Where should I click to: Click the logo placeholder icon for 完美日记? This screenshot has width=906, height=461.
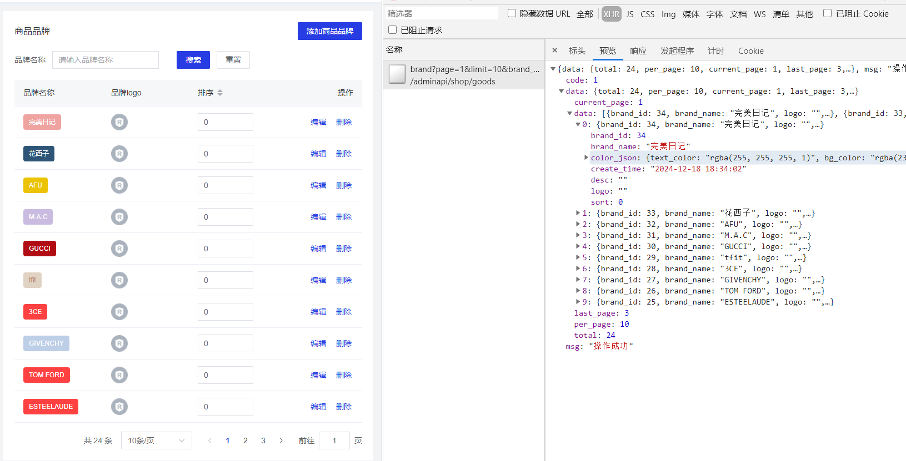click(x=119, y=122)
